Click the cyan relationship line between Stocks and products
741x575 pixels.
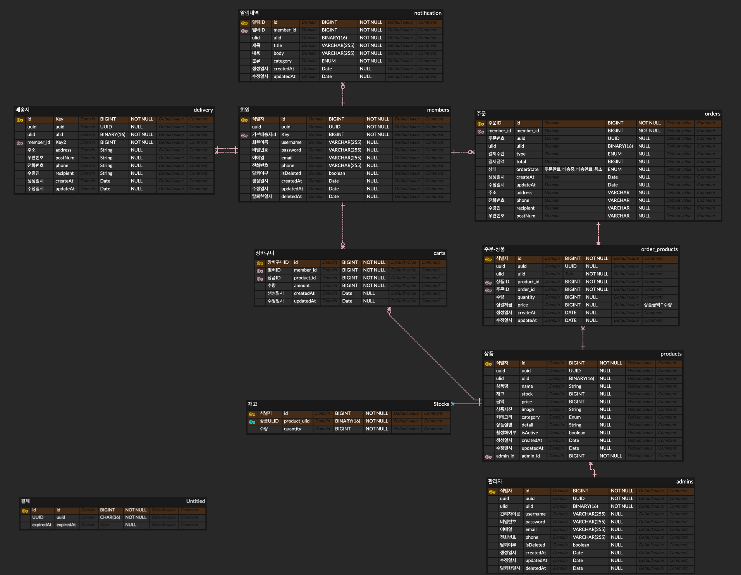click(467, 404)
